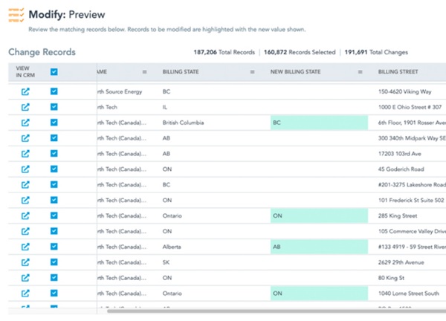Viewport: 446px width, 321px height.
Task: Open CRM link for 45 Goderich Road row
Action: point(25,169)
